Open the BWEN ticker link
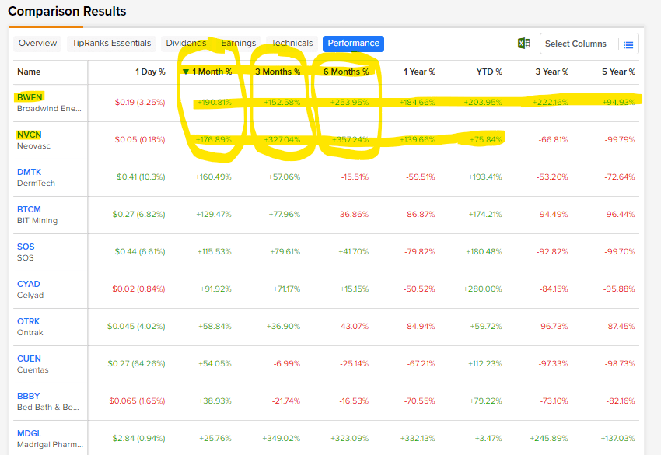The width and height of the screenshot is (661, 455). (x=29, y=97)
